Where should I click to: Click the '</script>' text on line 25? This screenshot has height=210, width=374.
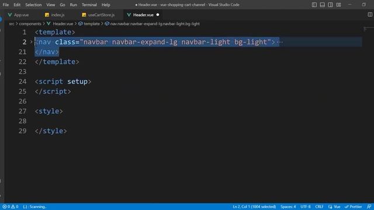pos(53,92)
